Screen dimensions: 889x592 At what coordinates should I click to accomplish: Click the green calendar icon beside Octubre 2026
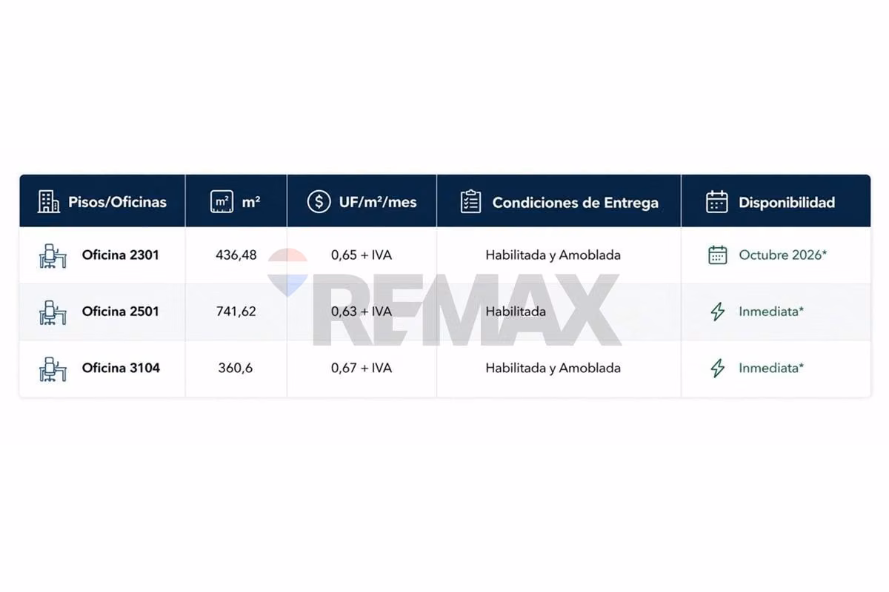click(717, 255)
